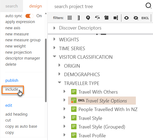Choose new measure group

pos(23,40)
